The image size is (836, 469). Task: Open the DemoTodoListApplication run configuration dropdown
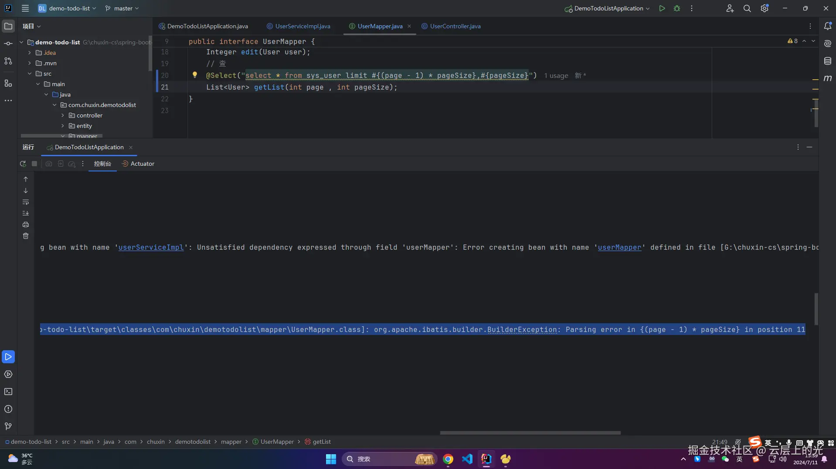click(x=607, y=8)
